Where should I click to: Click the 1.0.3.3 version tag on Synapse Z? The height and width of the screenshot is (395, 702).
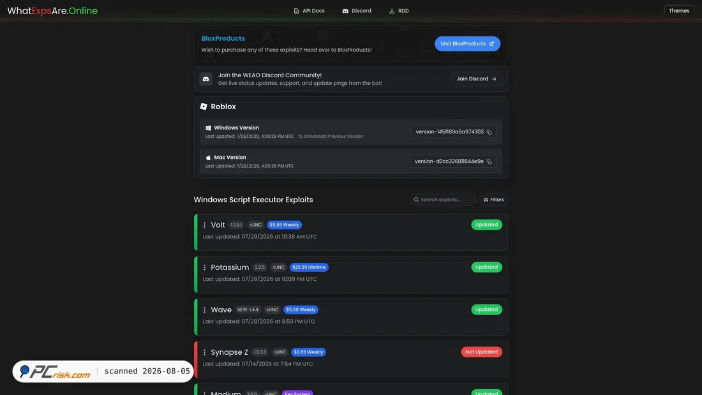pos(260,352)
